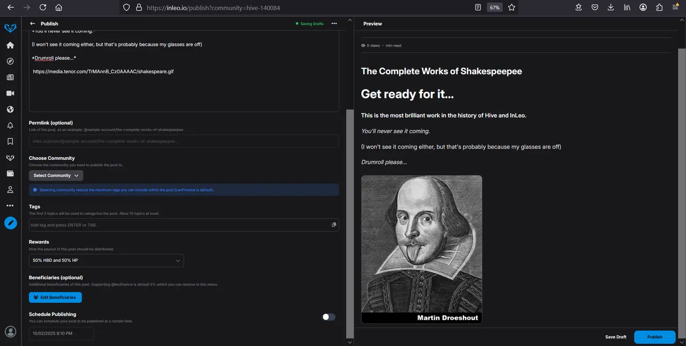Click Save Draft button
686x346 pixels.
pyautogui.click(x=616, y=337)
